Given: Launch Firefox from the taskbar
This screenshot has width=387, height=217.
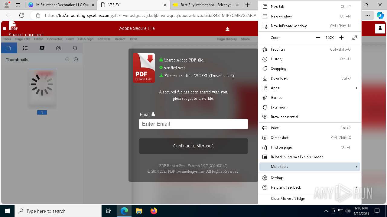Looking at the screenshot, I should 154,211.
